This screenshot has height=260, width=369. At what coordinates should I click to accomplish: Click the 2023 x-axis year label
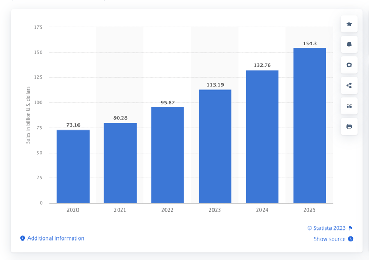click(215, 210)
